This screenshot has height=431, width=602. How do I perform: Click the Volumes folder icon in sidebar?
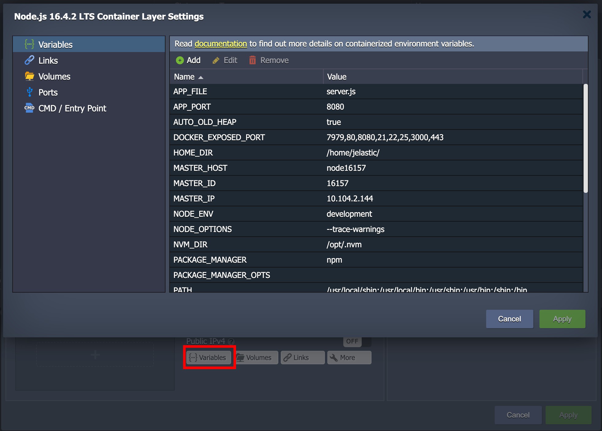pos(29,76)
